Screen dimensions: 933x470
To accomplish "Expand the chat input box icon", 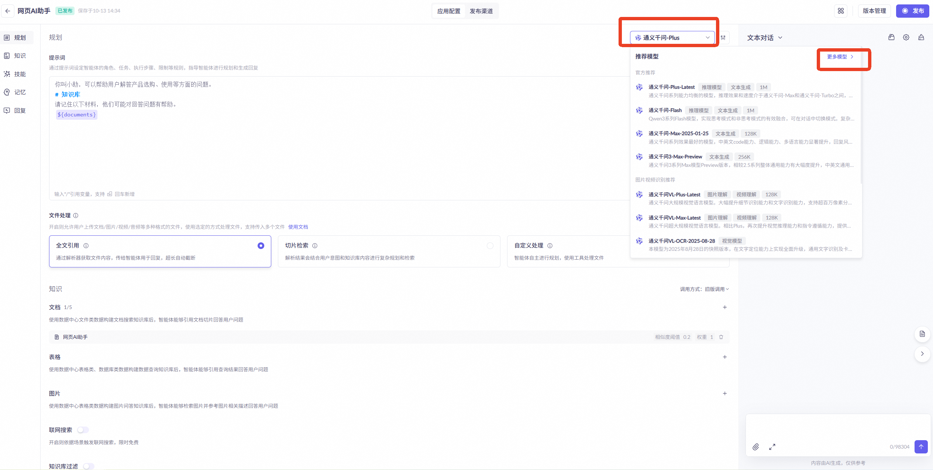I will 772,447.
